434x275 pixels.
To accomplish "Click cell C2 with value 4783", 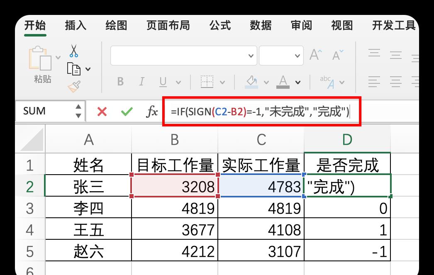I will 261,187.
